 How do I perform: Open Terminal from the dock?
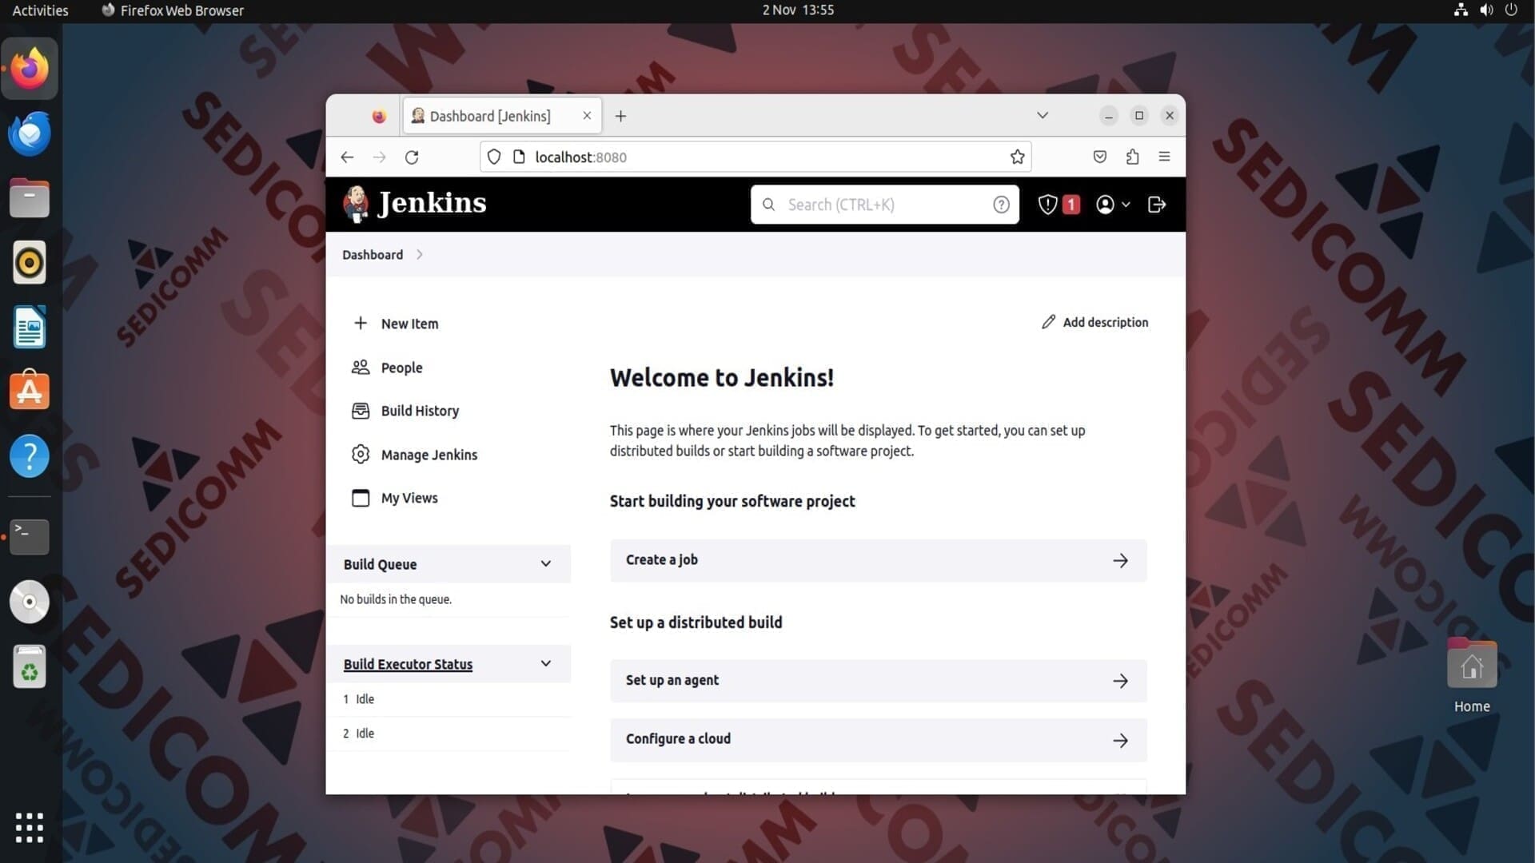(30, 537)
